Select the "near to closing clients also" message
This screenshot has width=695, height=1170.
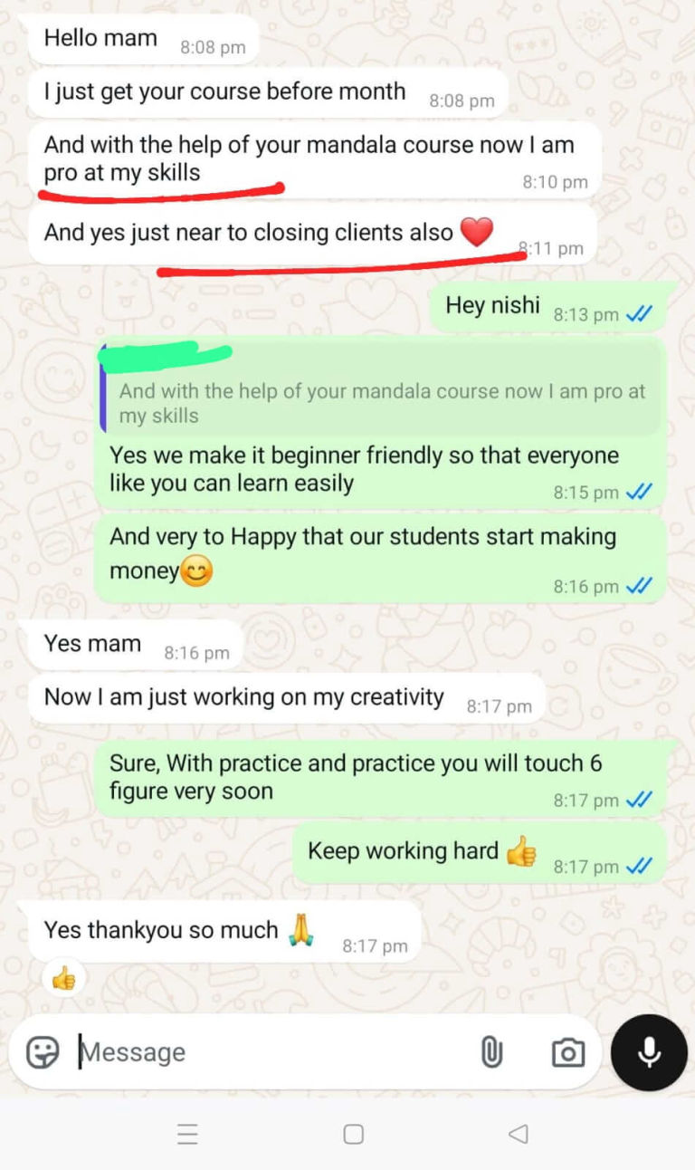pyautogui.click(x=312, y=234)
